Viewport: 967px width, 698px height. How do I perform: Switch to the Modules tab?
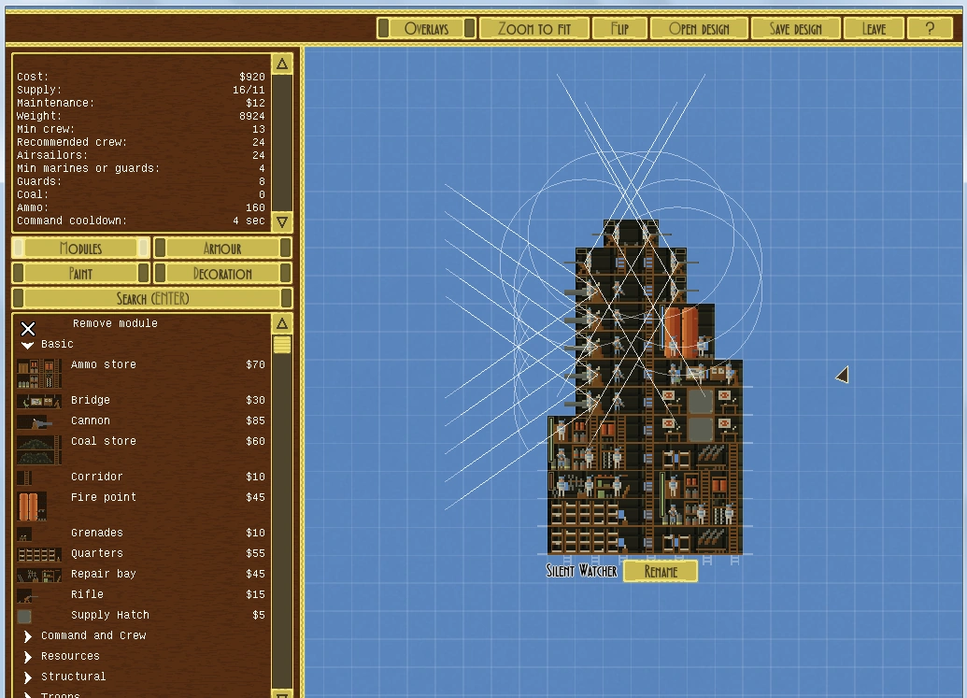coord(80,249)
